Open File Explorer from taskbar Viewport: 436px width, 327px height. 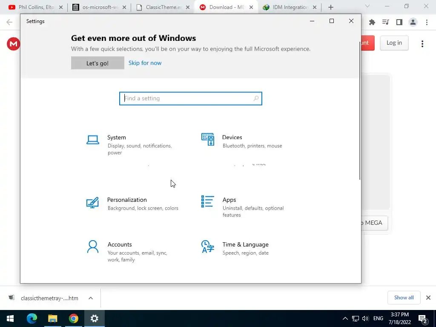click(x=52, y=318)
